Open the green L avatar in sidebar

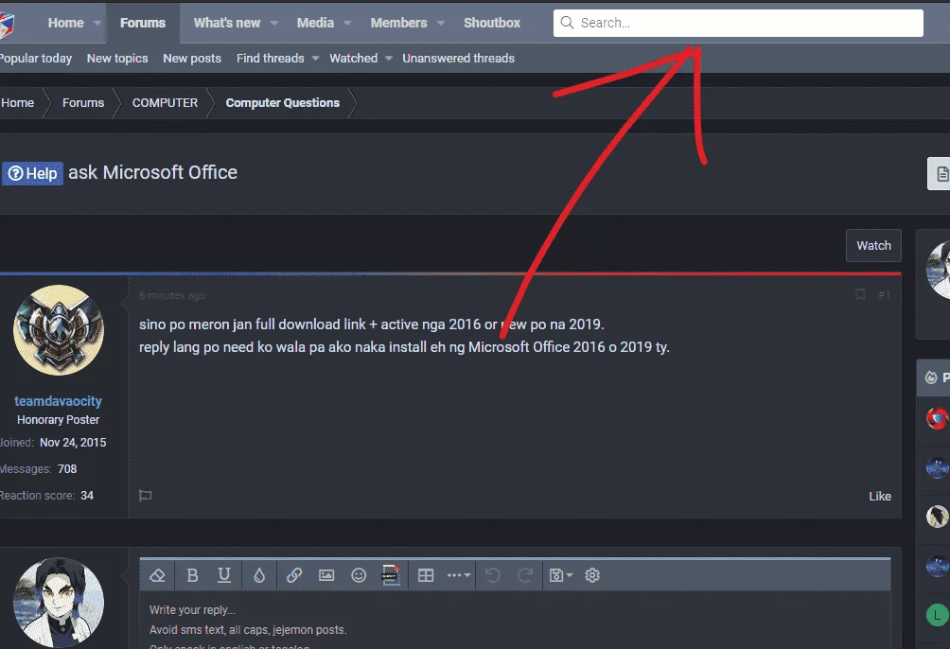point(938,616)
